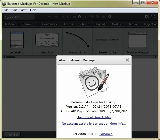Click the Quick Add search field
This screenshot has width=160, height=140.
[x=19, y=17]
